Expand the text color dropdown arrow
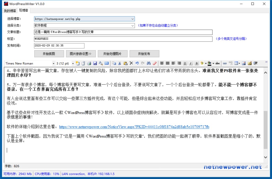The width and height of the screenshot is (272, 179). [206, 63]
